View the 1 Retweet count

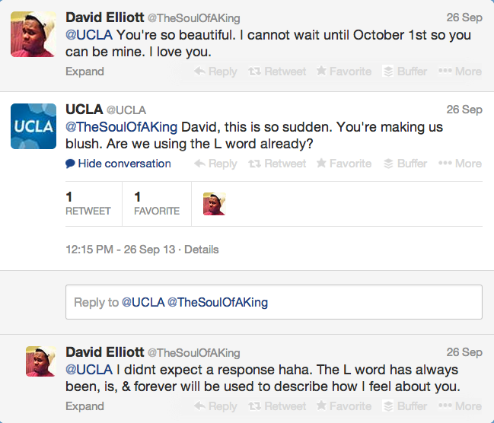click(88, 204)
